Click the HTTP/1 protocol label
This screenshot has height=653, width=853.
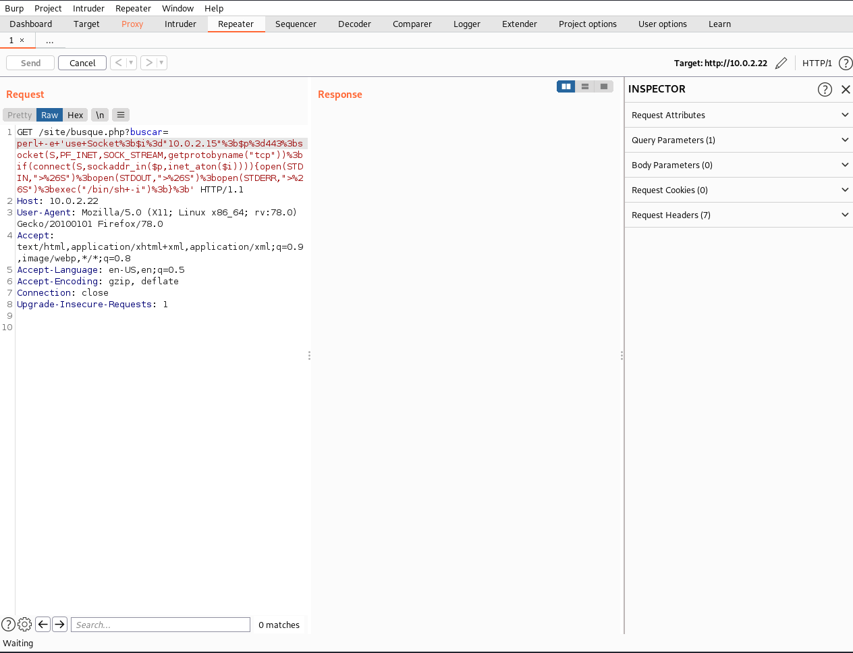(x=817, y=63)
